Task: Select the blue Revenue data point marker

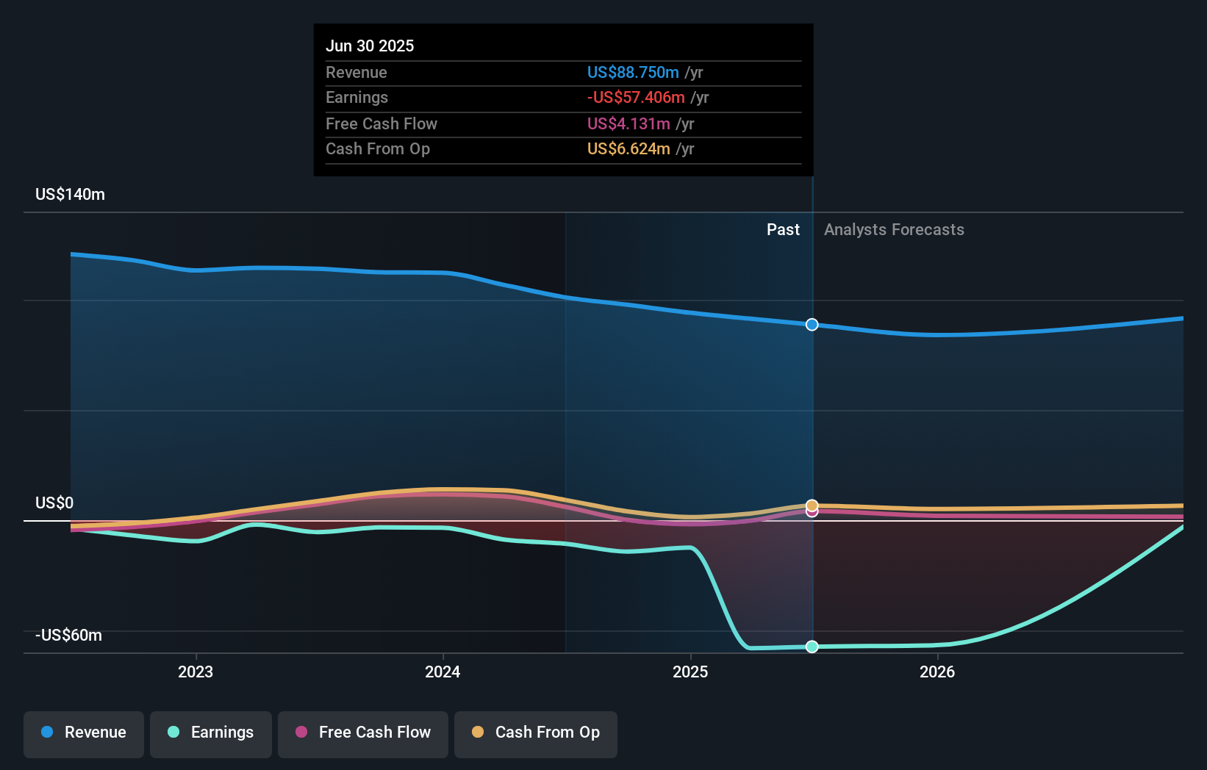Action: [x=812, y=324]
